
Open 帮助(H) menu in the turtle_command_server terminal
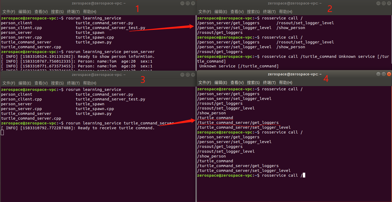pos(90,83)
